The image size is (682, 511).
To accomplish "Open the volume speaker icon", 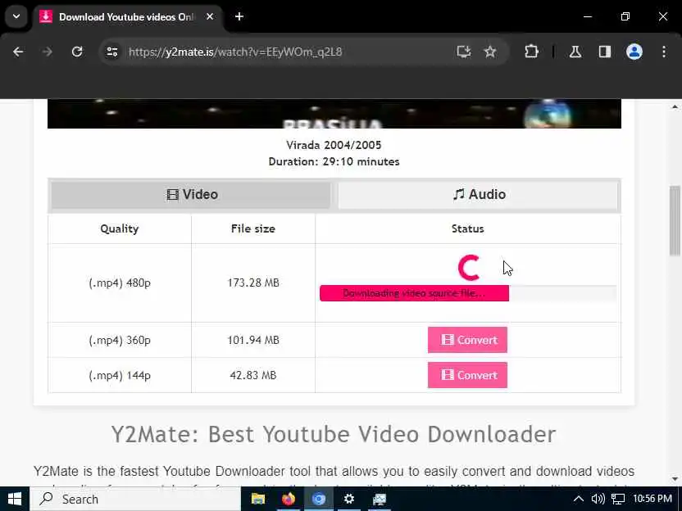I will coord(598,499).
